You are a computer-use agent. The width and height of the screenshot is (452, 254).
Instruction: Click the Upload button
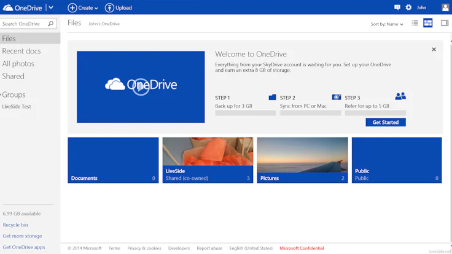[x=118, y=8]
